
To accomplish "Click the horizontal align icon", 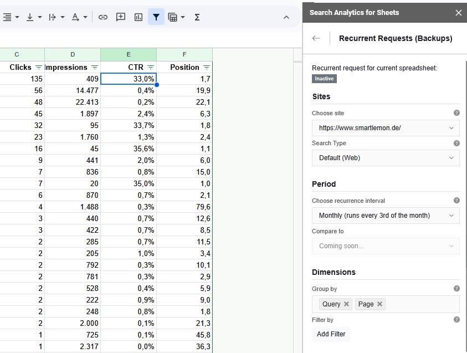I will (7, 17).
